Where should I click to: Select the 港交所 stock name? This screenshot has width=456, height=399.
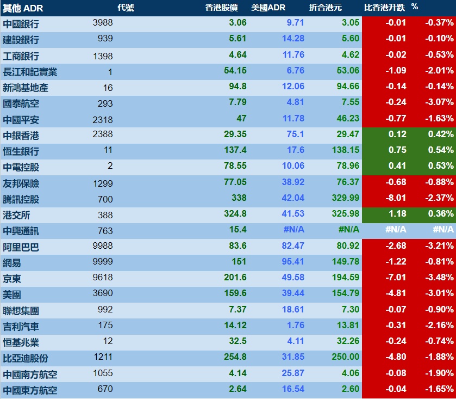16,215
